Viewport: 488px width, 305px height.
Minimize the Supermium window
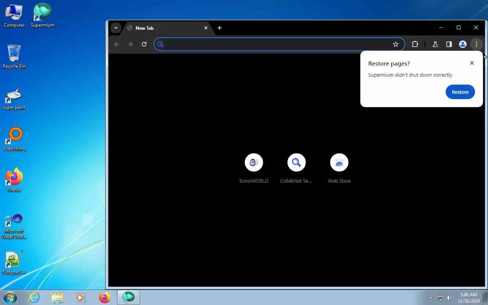[441, 27]
